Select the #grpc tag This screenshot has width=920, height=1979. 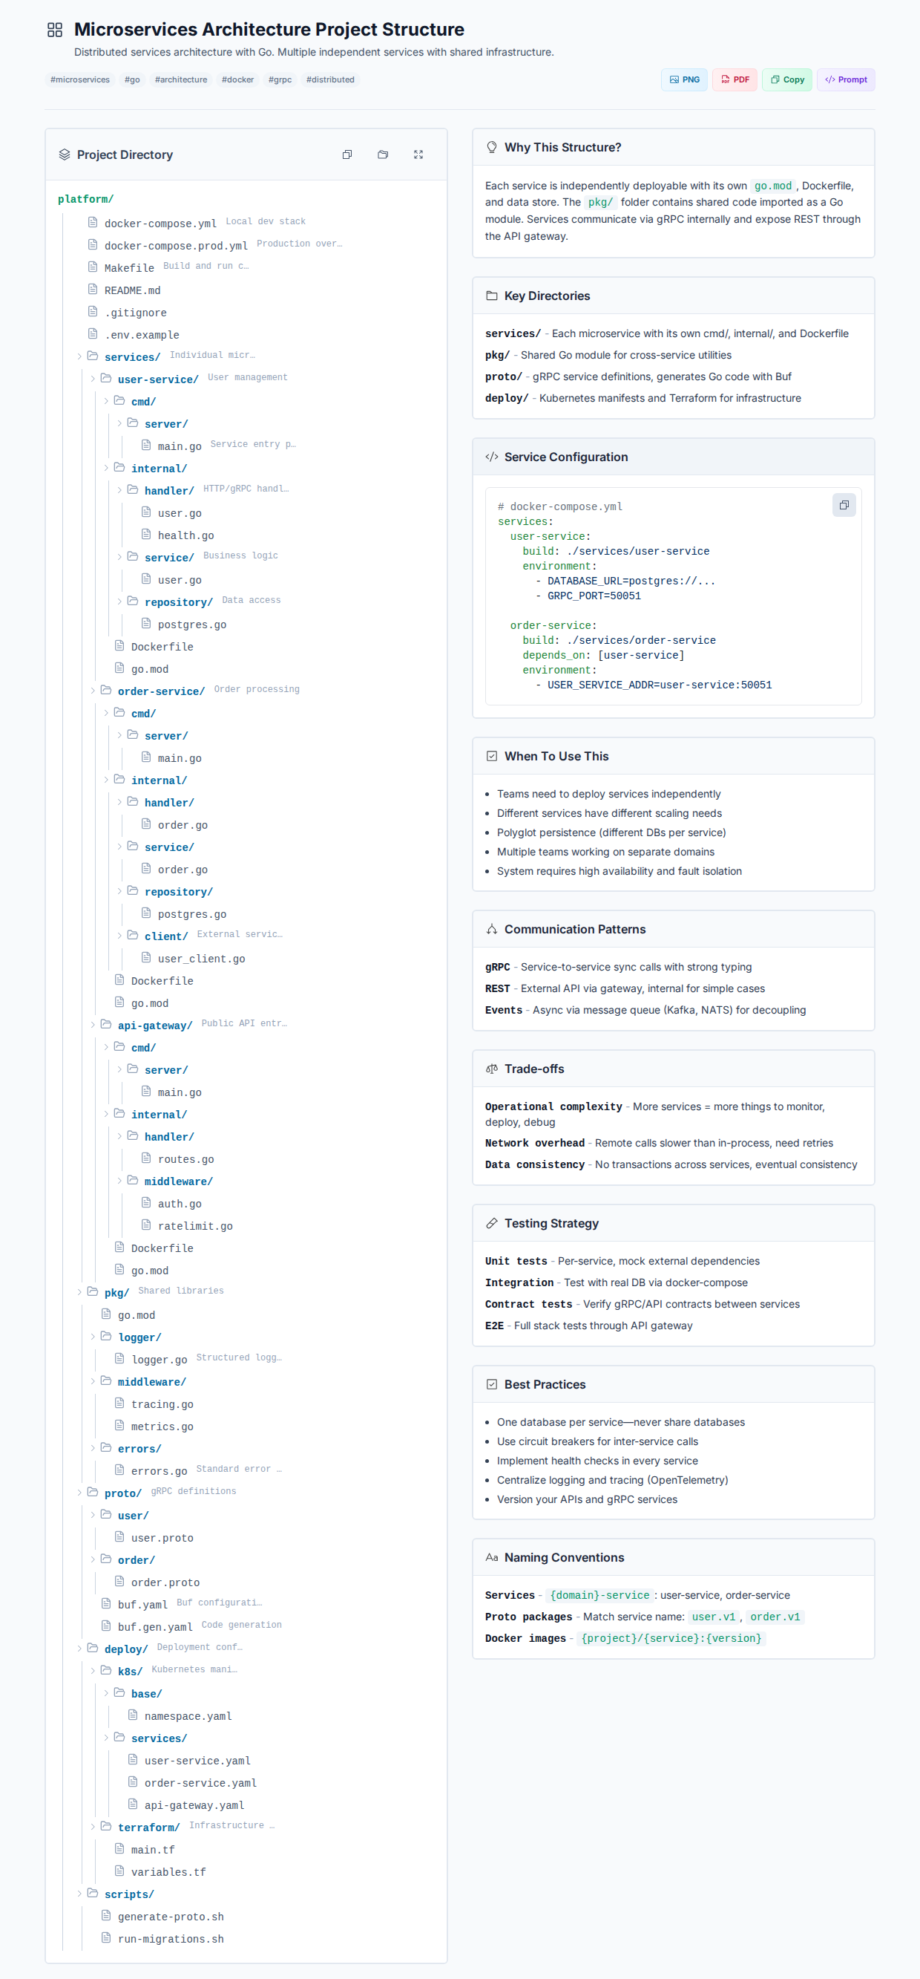[279, 80]
